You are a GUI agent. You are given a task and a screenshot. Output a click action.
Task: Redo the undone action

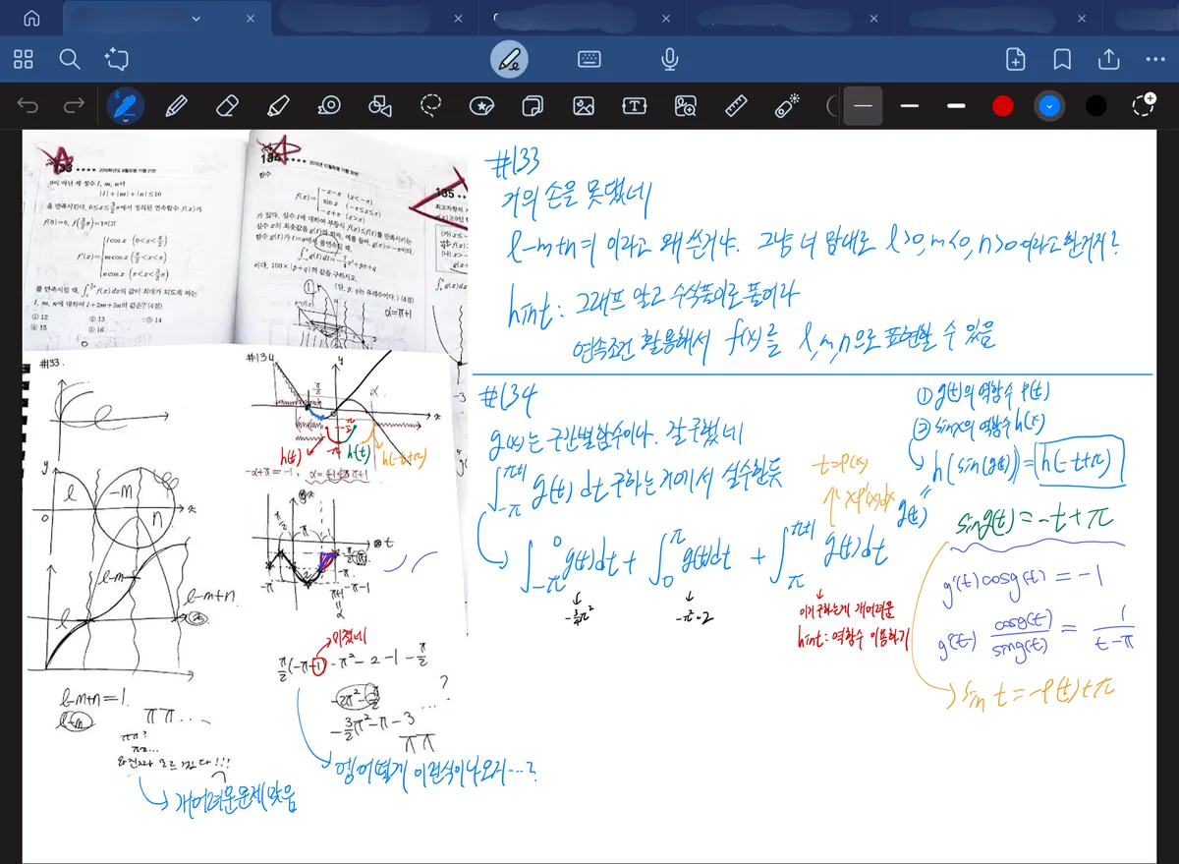74,106
